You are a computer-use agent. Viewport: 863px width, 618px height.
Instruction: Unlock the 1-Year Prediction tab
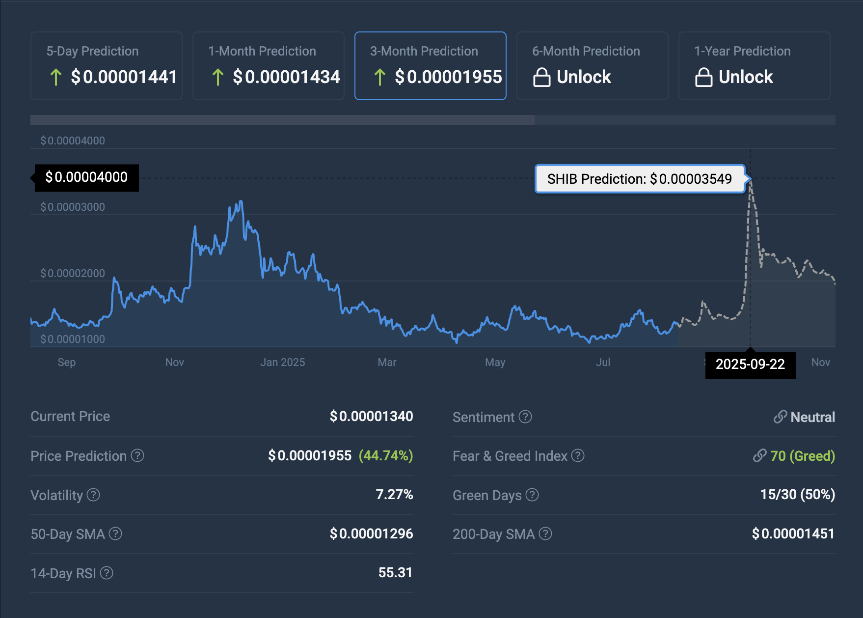(755, 66)
